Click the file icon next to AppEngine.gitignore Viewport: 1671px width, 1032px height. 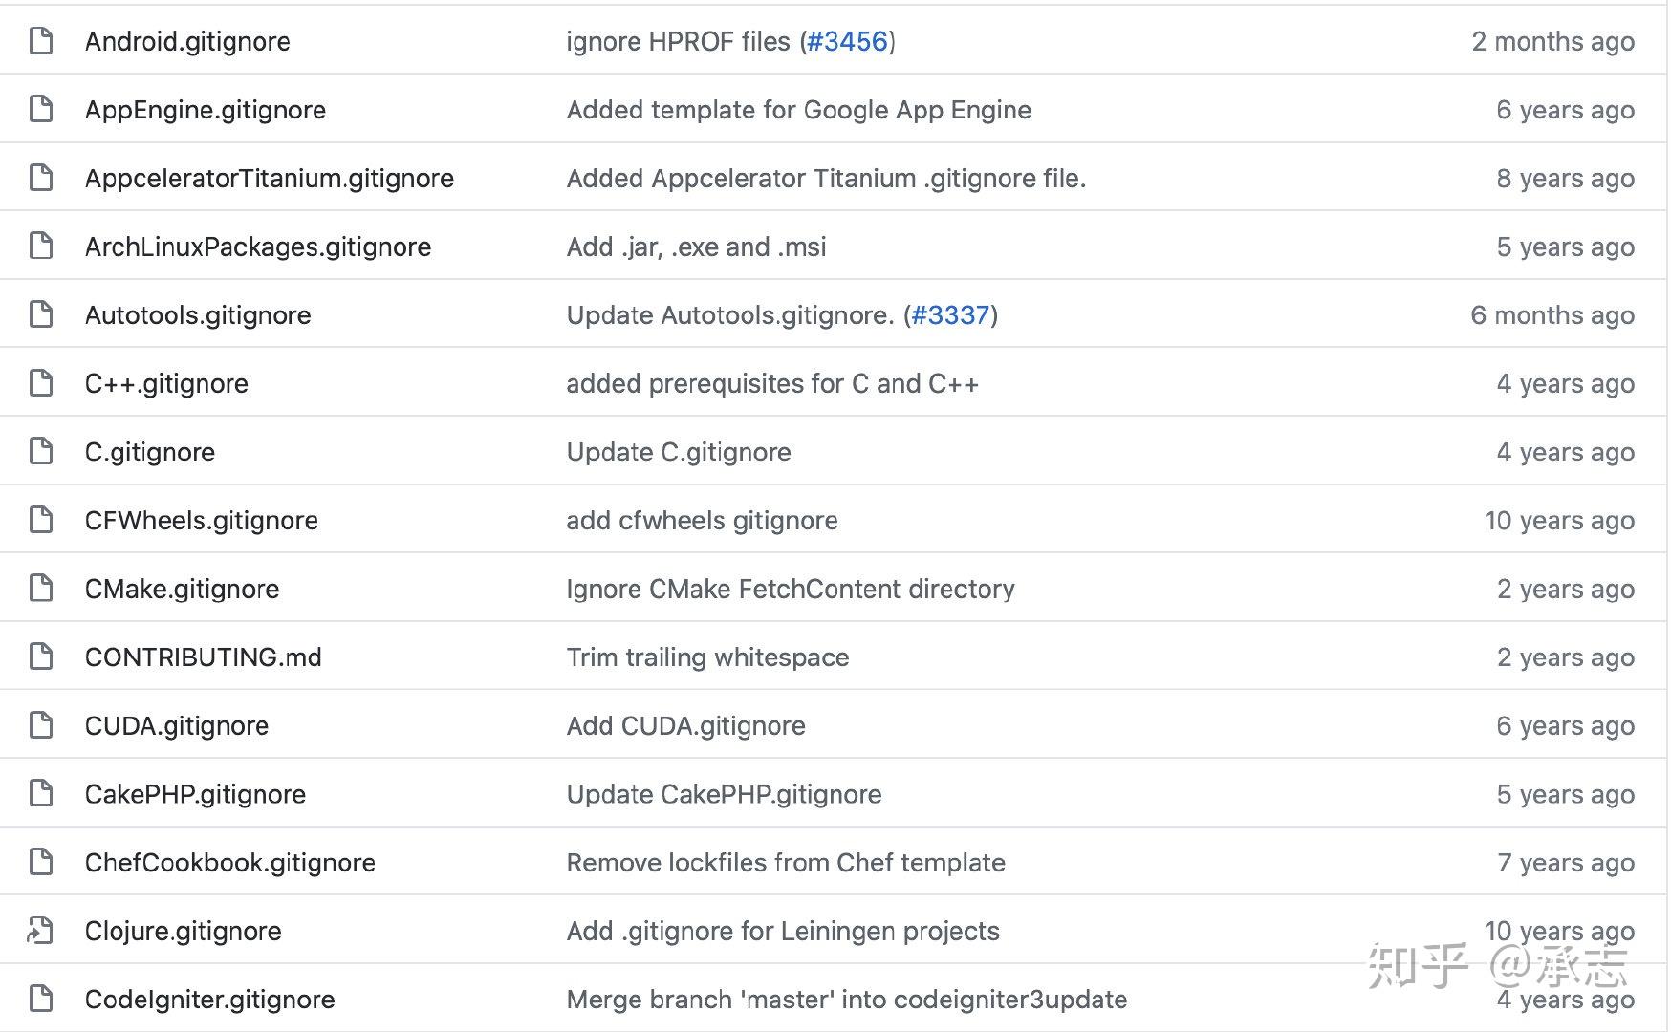41,110
